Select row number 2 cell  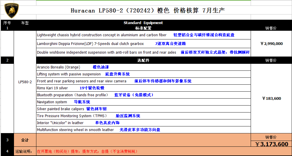[7, 60]
